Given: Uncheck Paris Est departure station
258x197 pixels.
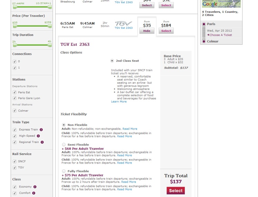Looking at the screenshot, I should point(14,92).
